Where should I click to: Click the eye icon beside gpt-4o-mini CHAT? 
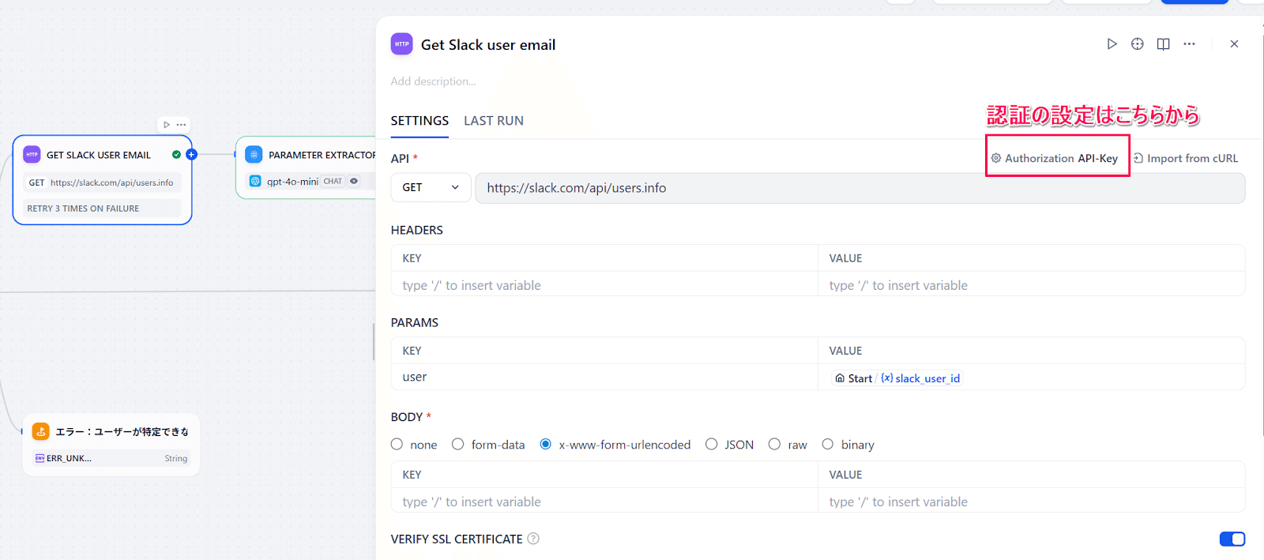354,181
